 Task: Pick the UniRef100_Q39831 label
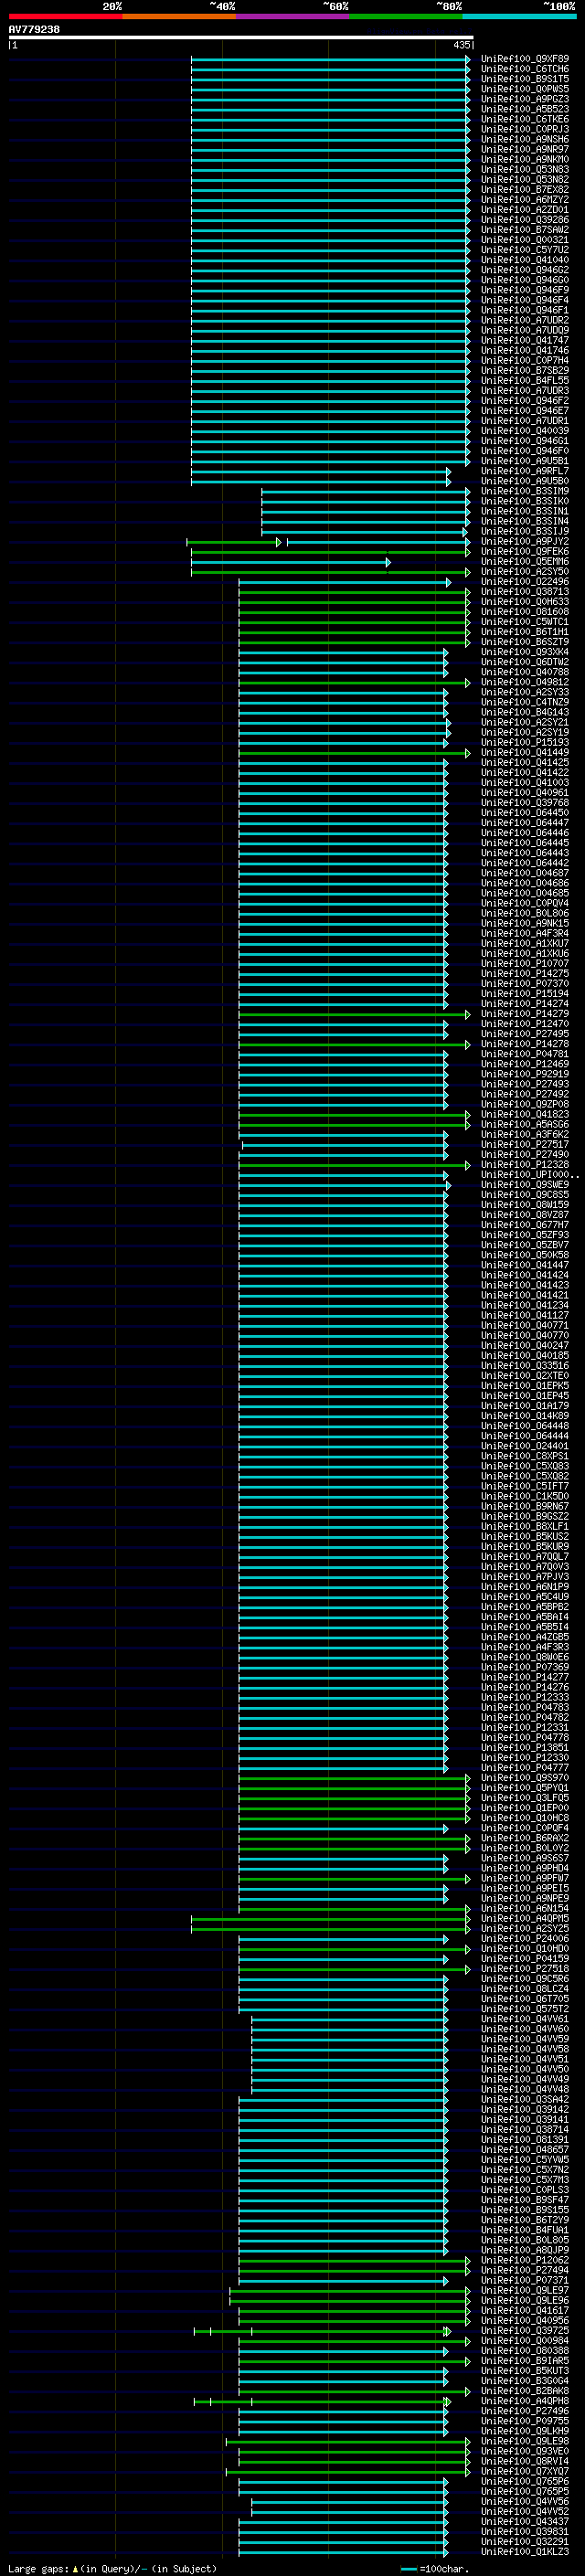524,2532
